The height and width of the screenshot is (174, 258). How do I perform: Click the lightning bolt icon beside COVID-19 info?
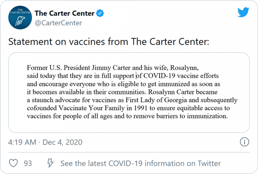pyautogui.click(x=50, y=163)
